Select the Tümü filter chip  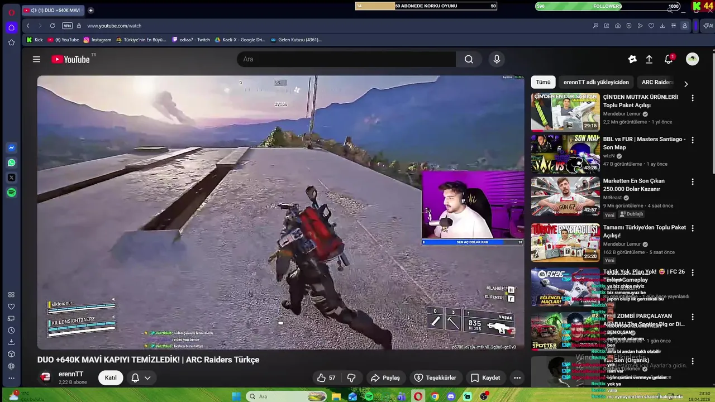544,82
